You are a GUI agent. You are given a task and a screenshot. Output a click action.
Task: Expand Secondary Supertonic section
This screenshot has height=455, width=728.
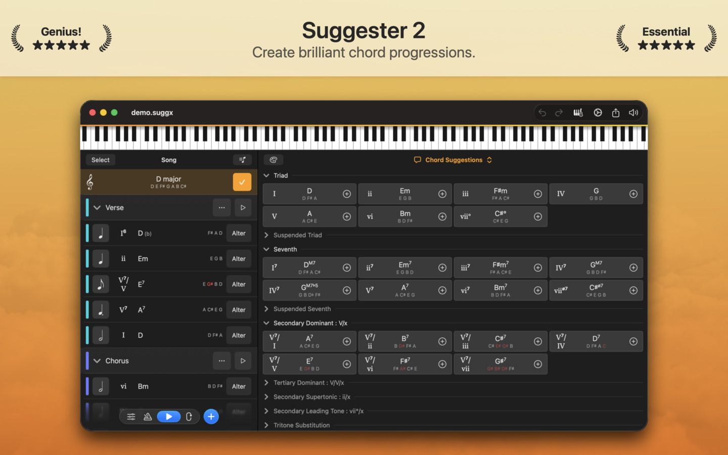266,397
